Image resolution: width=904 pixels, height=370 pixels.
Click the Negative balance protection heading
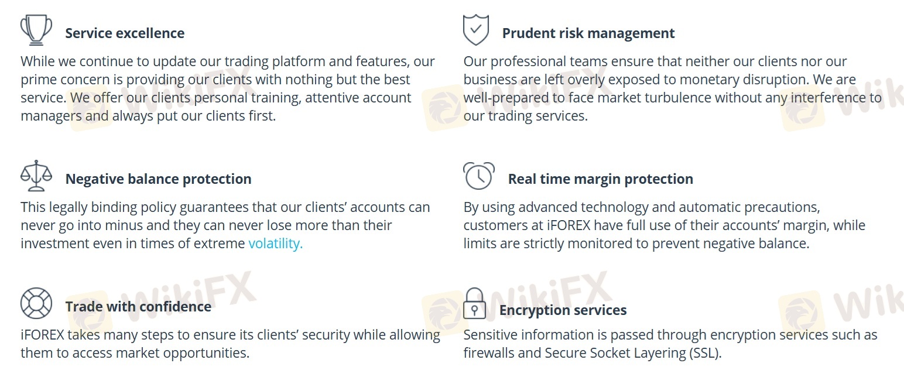[x=158, y=179]
